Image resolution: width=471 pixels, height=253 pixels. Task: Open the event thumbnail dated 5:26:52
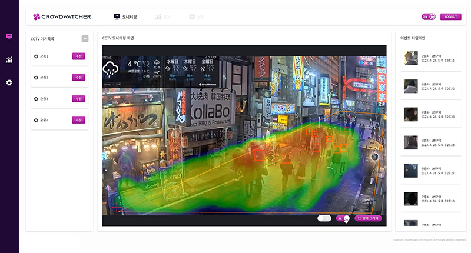click(410, 86)
